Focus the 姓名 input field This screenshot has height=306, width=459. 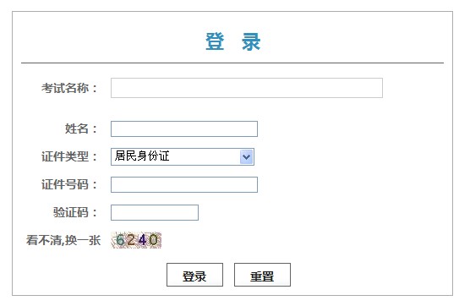[x=184, y=128]
